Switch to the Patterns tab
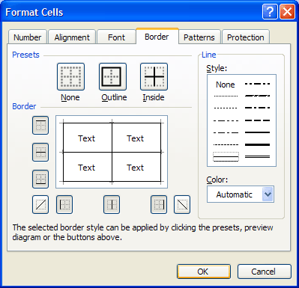299x288 pixels. [199, 37]
